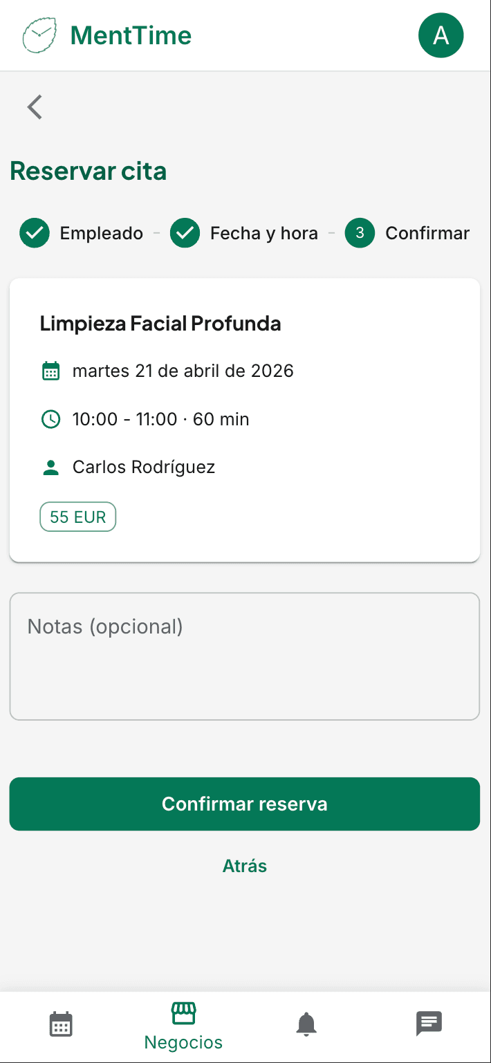This screenshot has width=491, height=1063.
Task: Click the checkmark on the Fecha y hora step
Action: click(185, 233)
